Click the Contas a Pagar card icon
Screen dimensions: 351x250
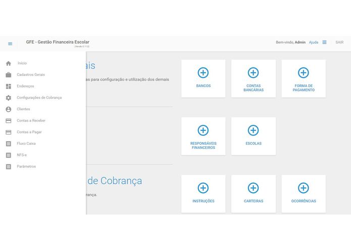(9, 132)
